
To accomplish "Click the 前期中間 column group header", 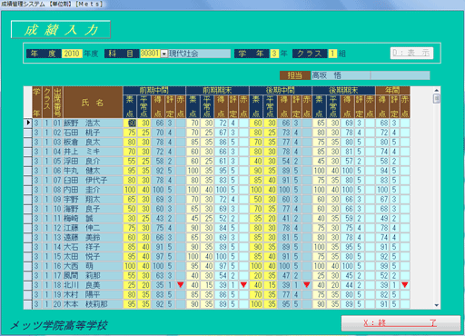I will click(x=154, y=90).
